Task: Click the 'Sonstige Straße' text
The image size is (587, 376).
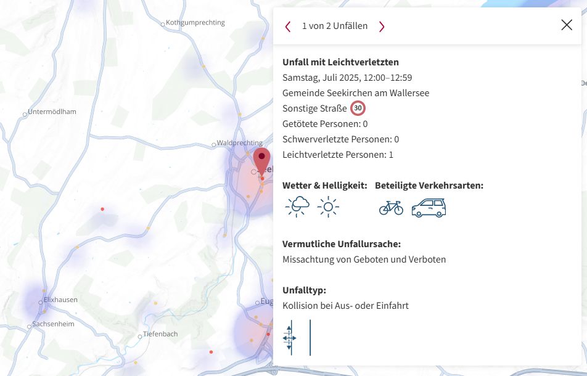Action: [315, 108]
